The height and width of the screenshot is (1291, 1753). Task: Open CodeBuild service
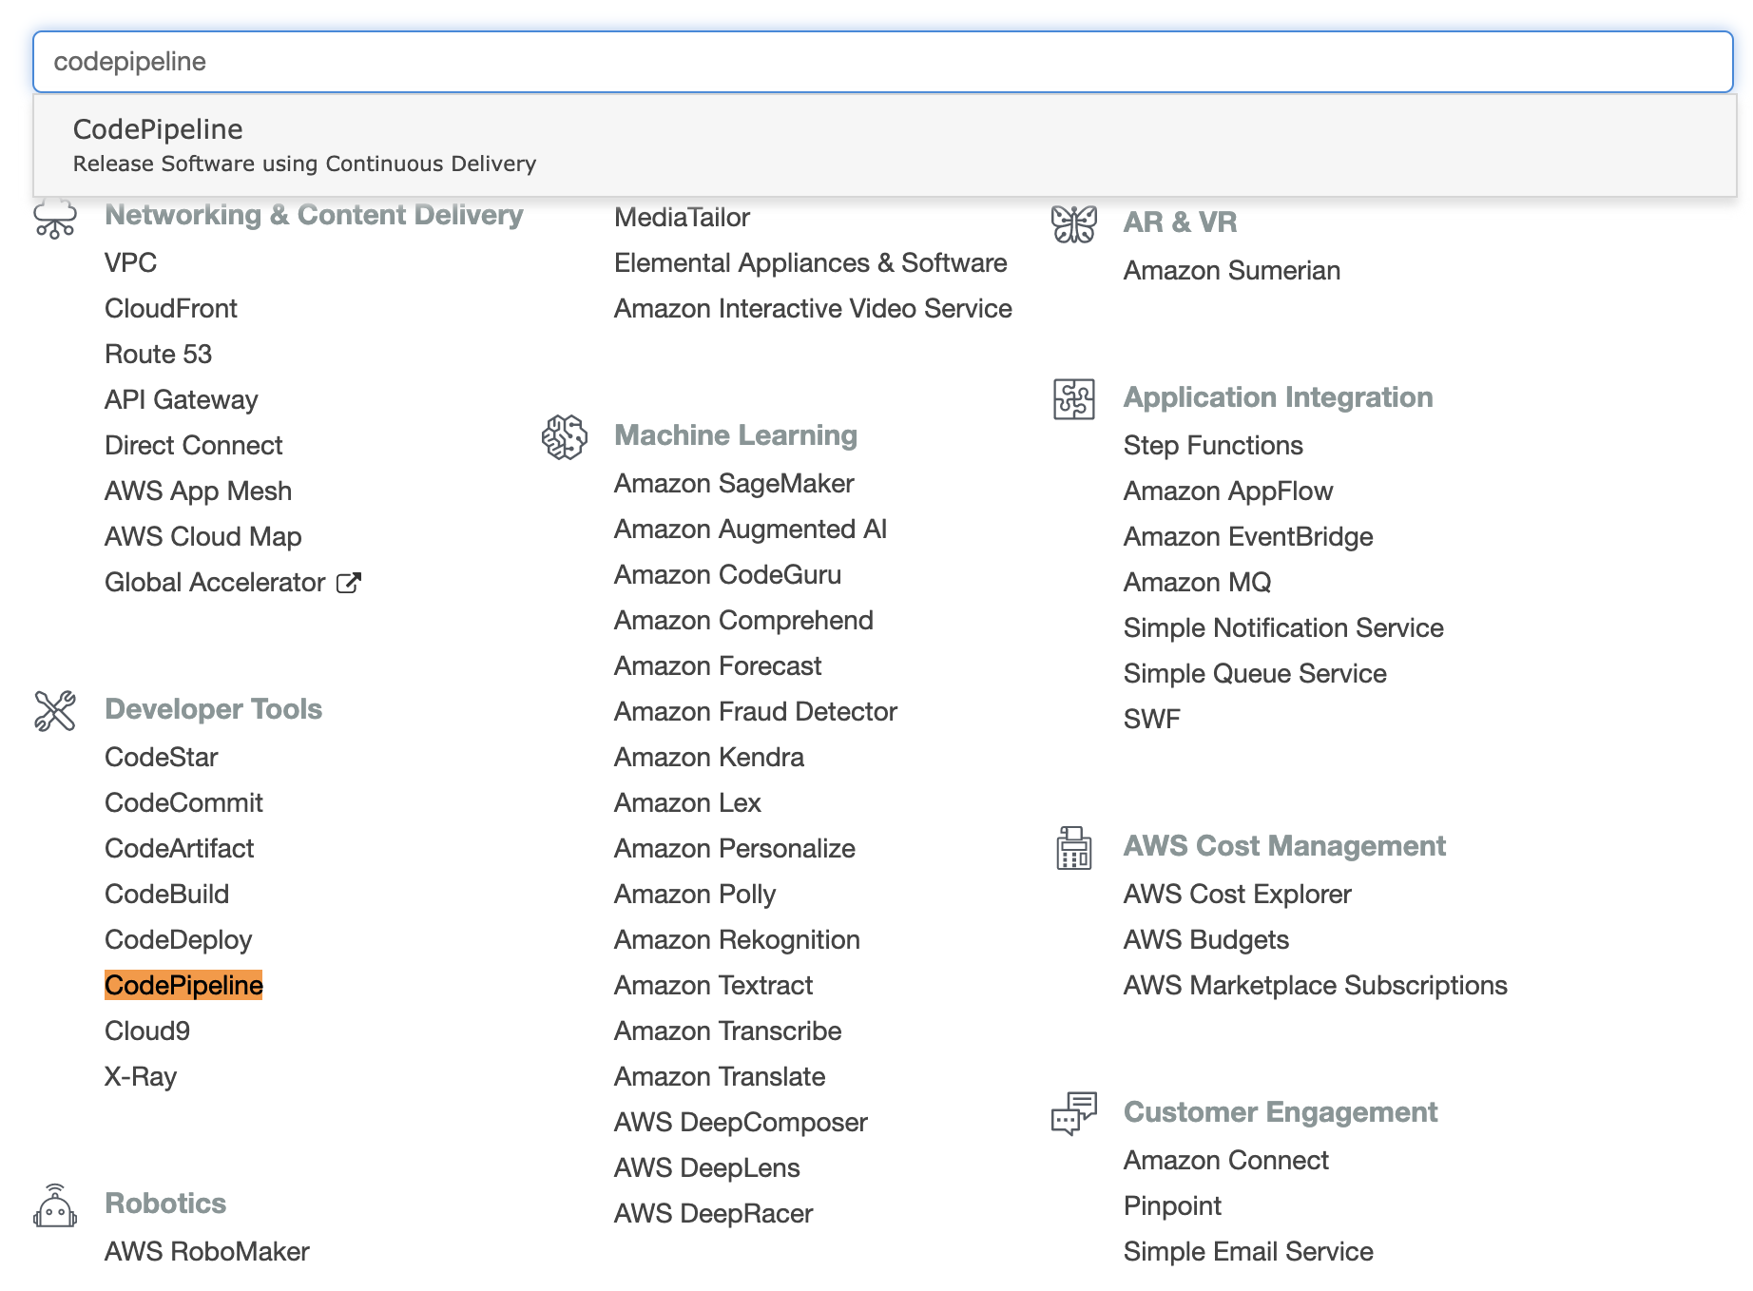166,894
